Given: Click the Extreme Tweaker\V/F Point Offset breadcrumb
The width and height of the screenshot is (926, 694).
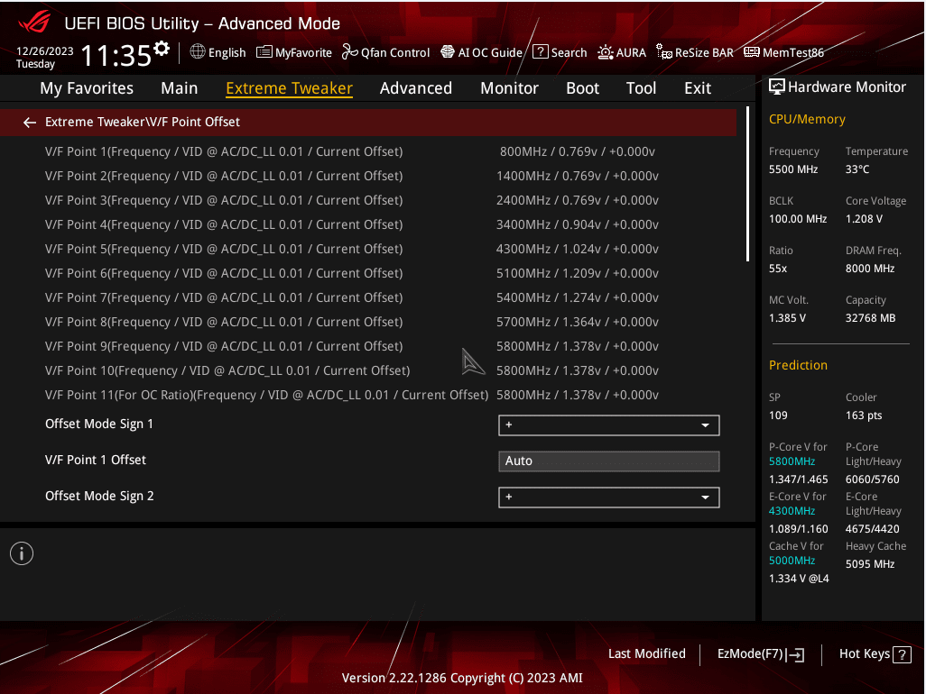Looking at the screenshot, I should click(143, 122).
